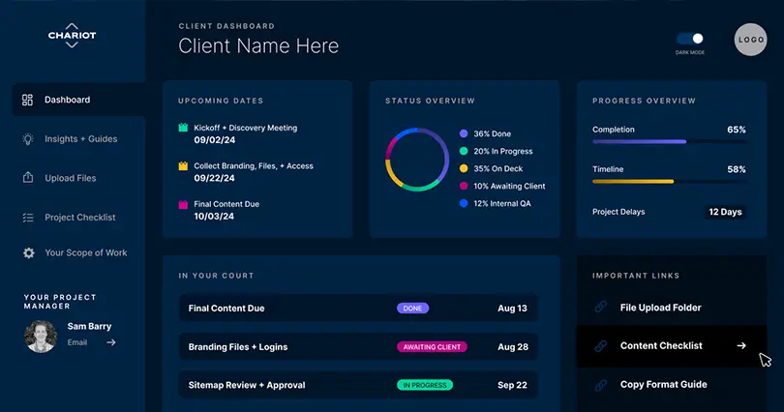Click the 09/22/24 date
This screenshot has height=412, width=784.
pyautogui.click(x=215, y=178)
